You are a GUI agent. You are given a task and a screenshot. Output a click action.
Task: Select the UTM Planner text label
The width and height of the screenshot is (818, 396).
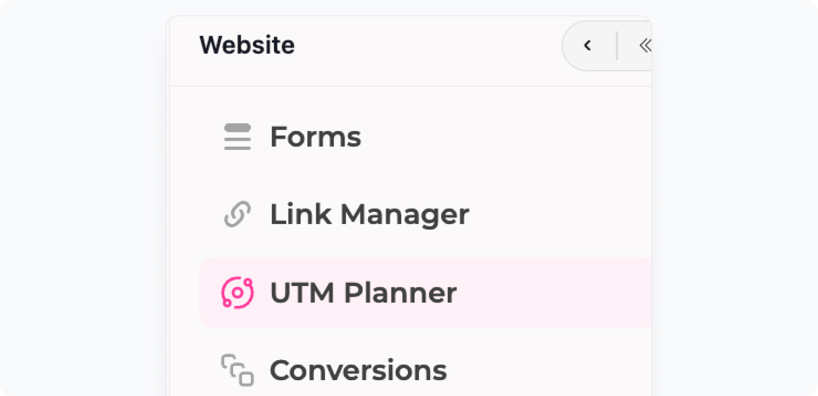pyautogui.click(x=363, y=293)
